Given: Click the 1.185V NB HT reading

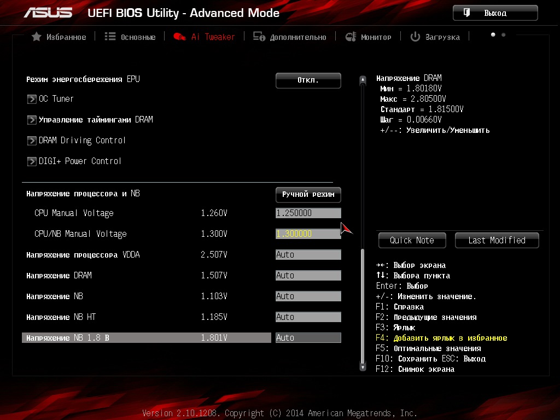Looking at the screenshot, I should pos(214,317).
